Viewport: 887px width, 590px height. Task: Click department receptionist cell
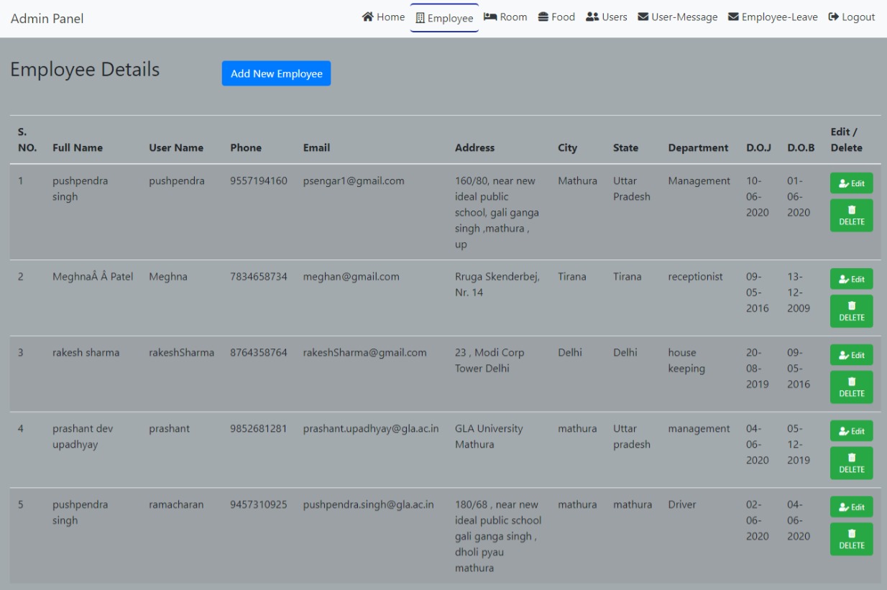(x=696, y=277)
